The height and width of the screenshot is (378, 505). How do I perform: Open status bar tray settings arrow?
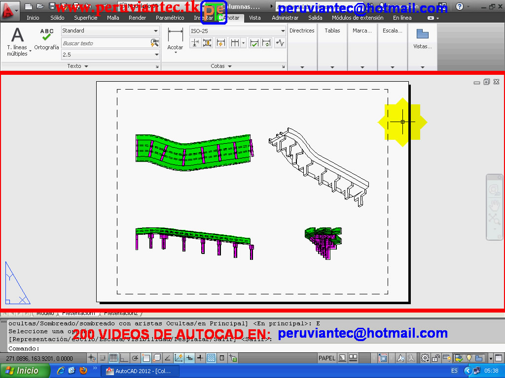coord(491,358)
